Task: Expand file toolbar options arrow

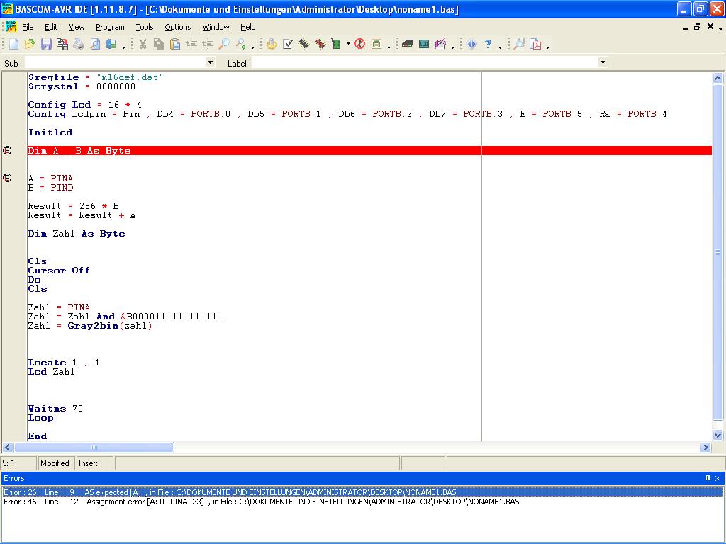Action: click(x=123, y=47)
